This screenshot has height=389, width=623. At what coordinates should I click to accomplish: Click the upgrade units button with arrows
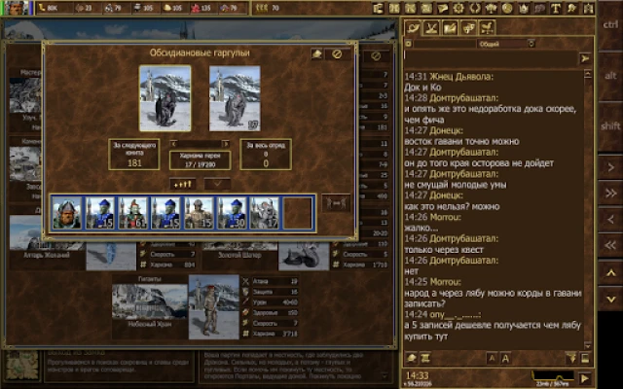click(x=183, y=182)
